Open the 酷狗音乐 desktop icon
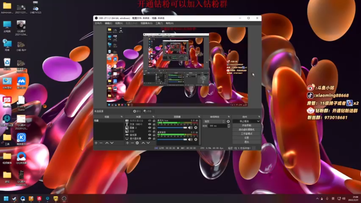Screen dimensions: 361x203 click(21, 139)
